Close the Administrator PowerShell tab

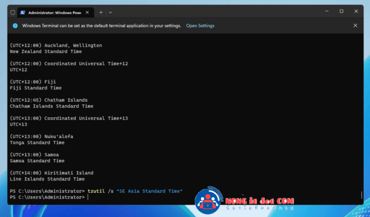pos(87,13)
